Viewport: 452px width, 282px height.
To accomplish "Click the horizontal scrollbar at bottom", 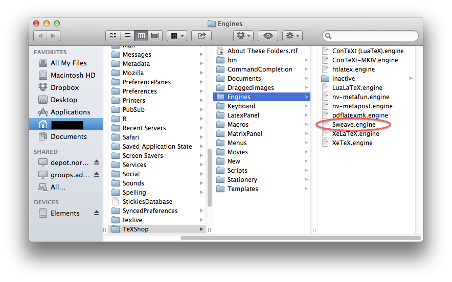I will click(x=301, y=238).
